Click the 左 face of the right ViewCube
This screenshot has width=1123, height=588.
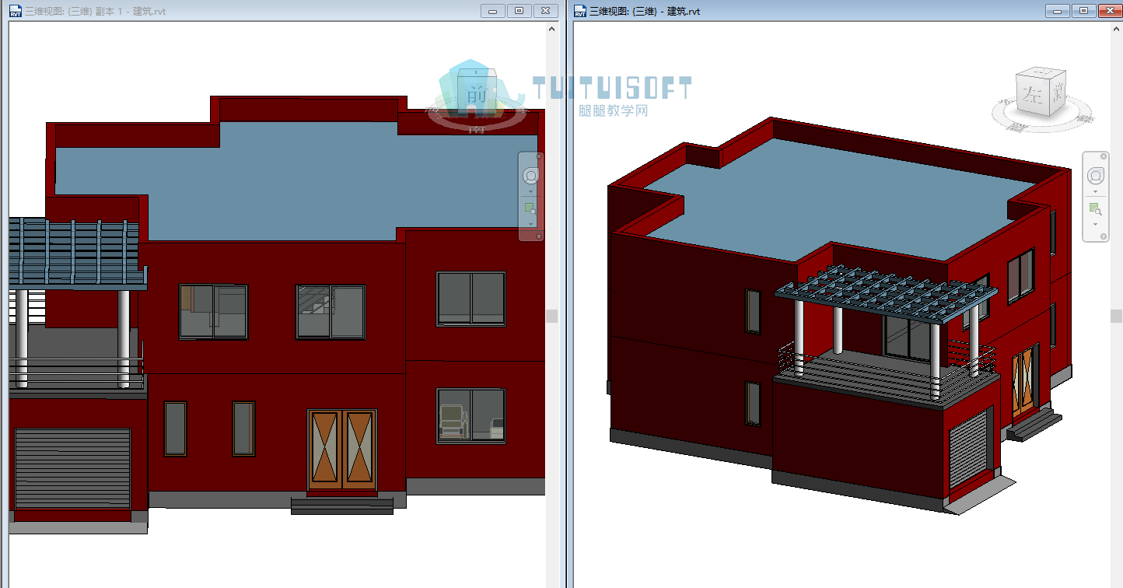pyautogui.click(x=1033, y=96)
